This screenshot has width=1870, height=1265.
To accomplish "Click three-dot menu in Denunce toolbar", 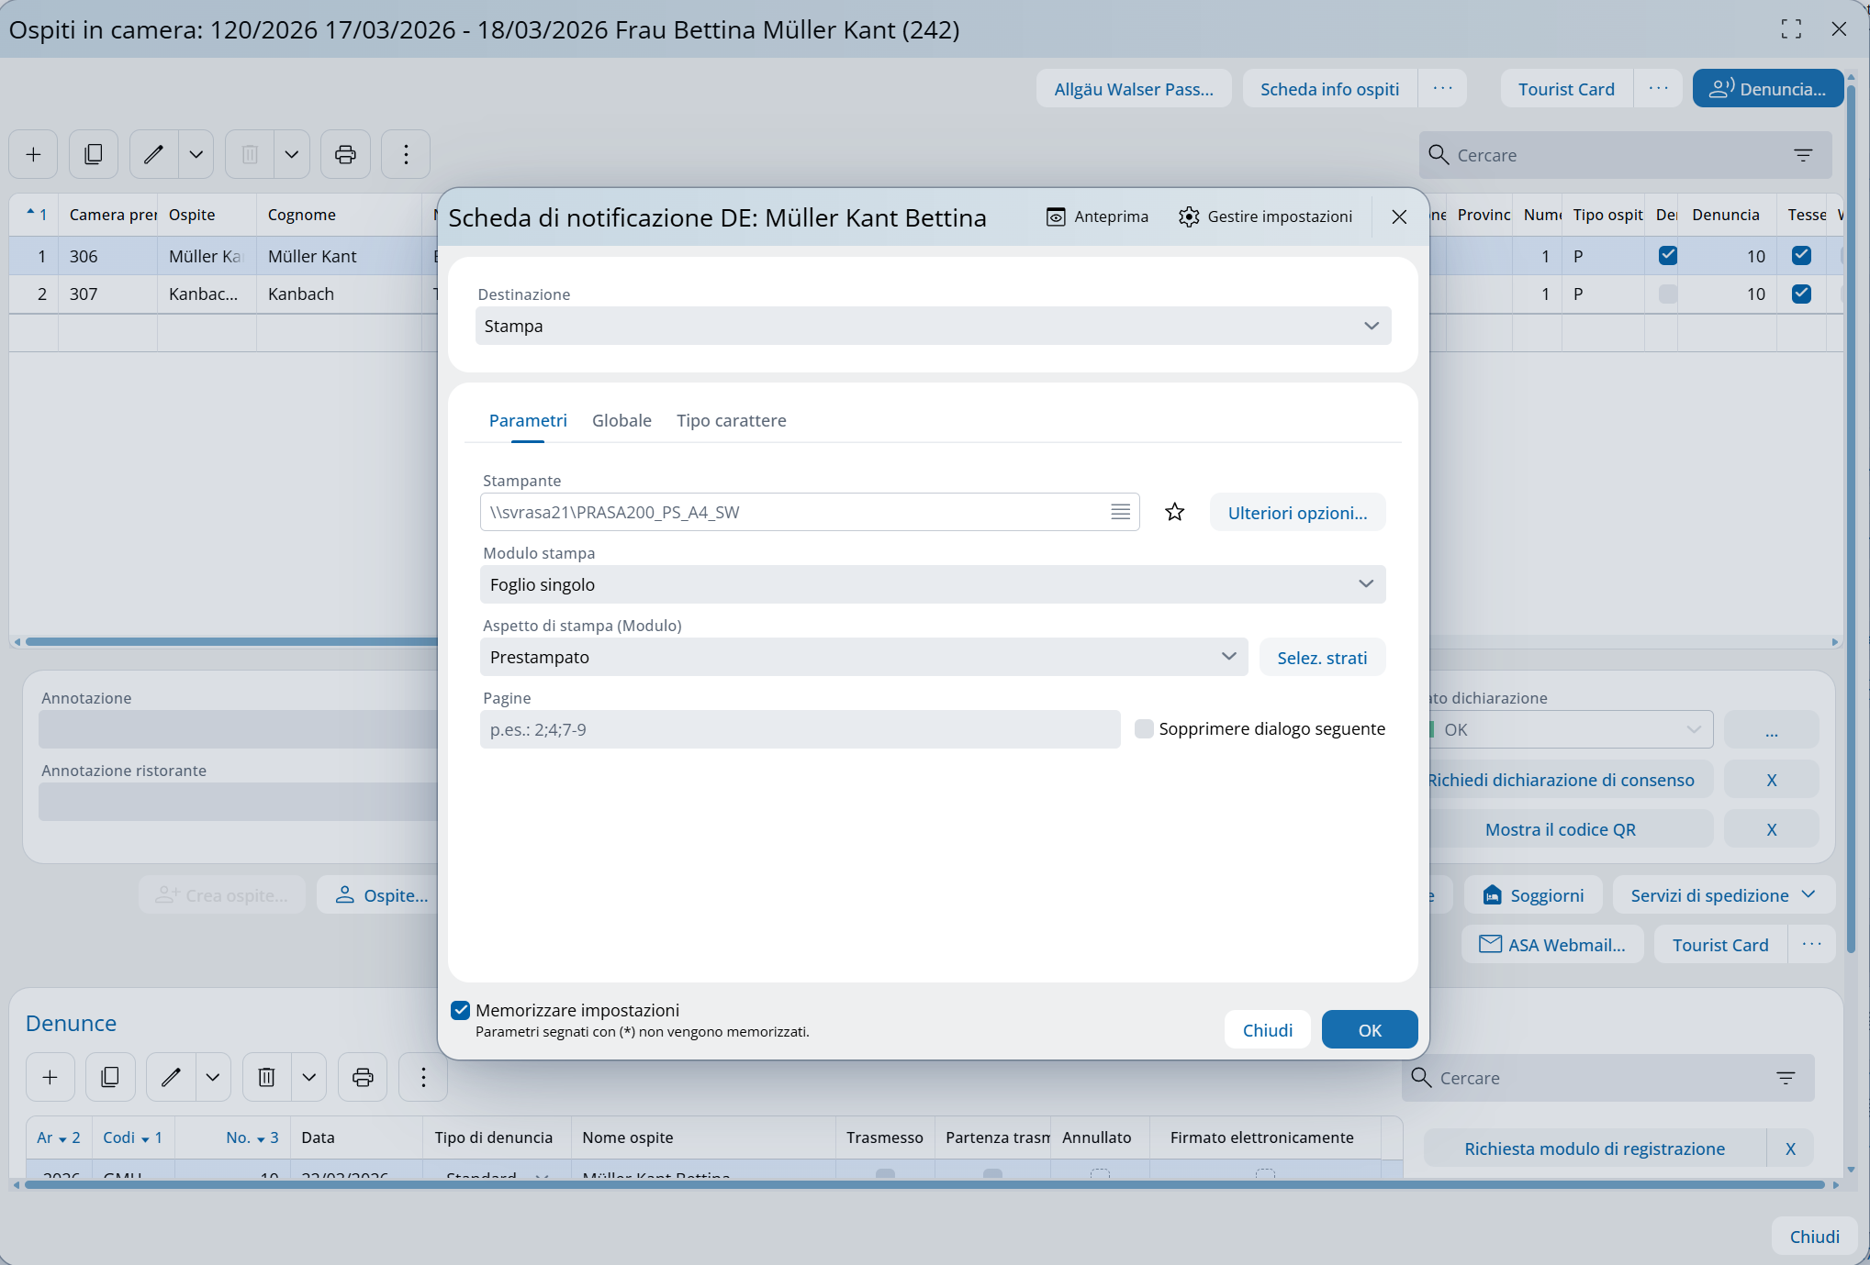I will click(423, 1077).
